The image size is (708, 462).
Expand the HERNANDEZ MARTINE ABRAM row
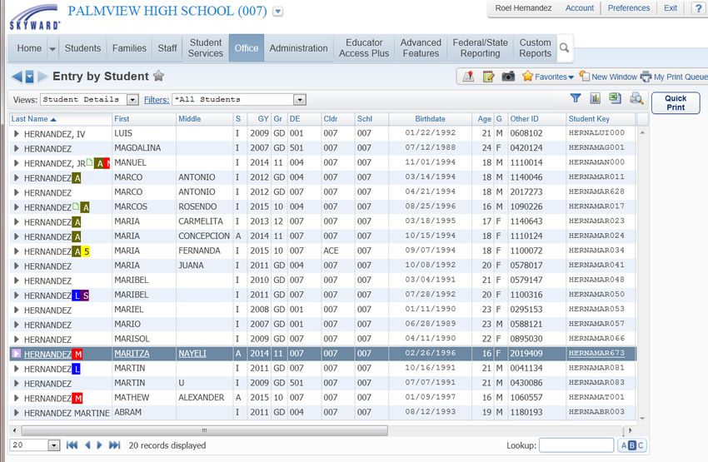tap(17, 412)
